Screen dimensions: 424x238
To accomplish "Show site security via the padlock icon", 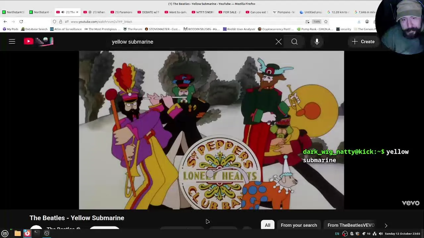I will [x=61, y=21].
